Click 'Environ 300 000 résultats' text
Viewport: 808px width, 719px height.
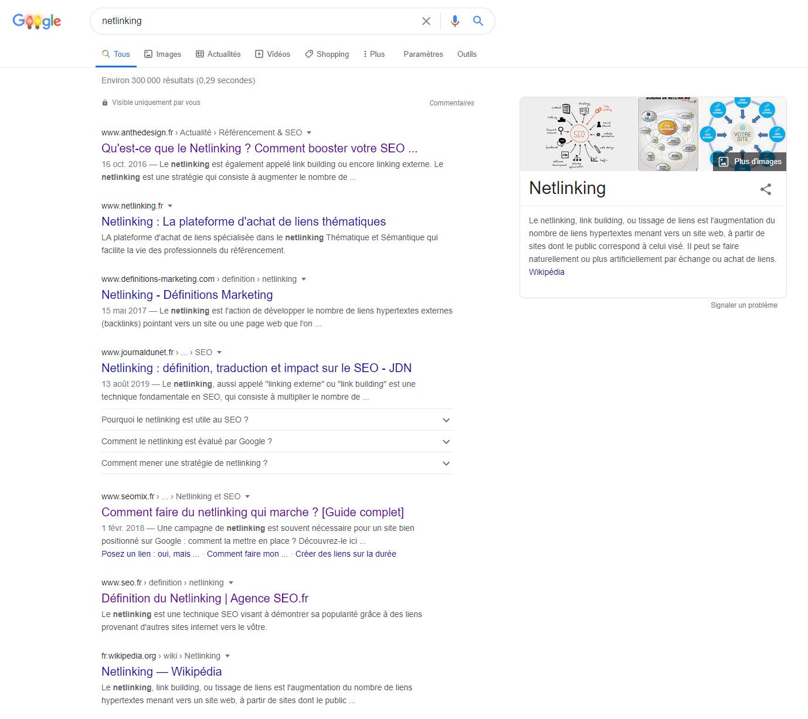coord(178,80)
